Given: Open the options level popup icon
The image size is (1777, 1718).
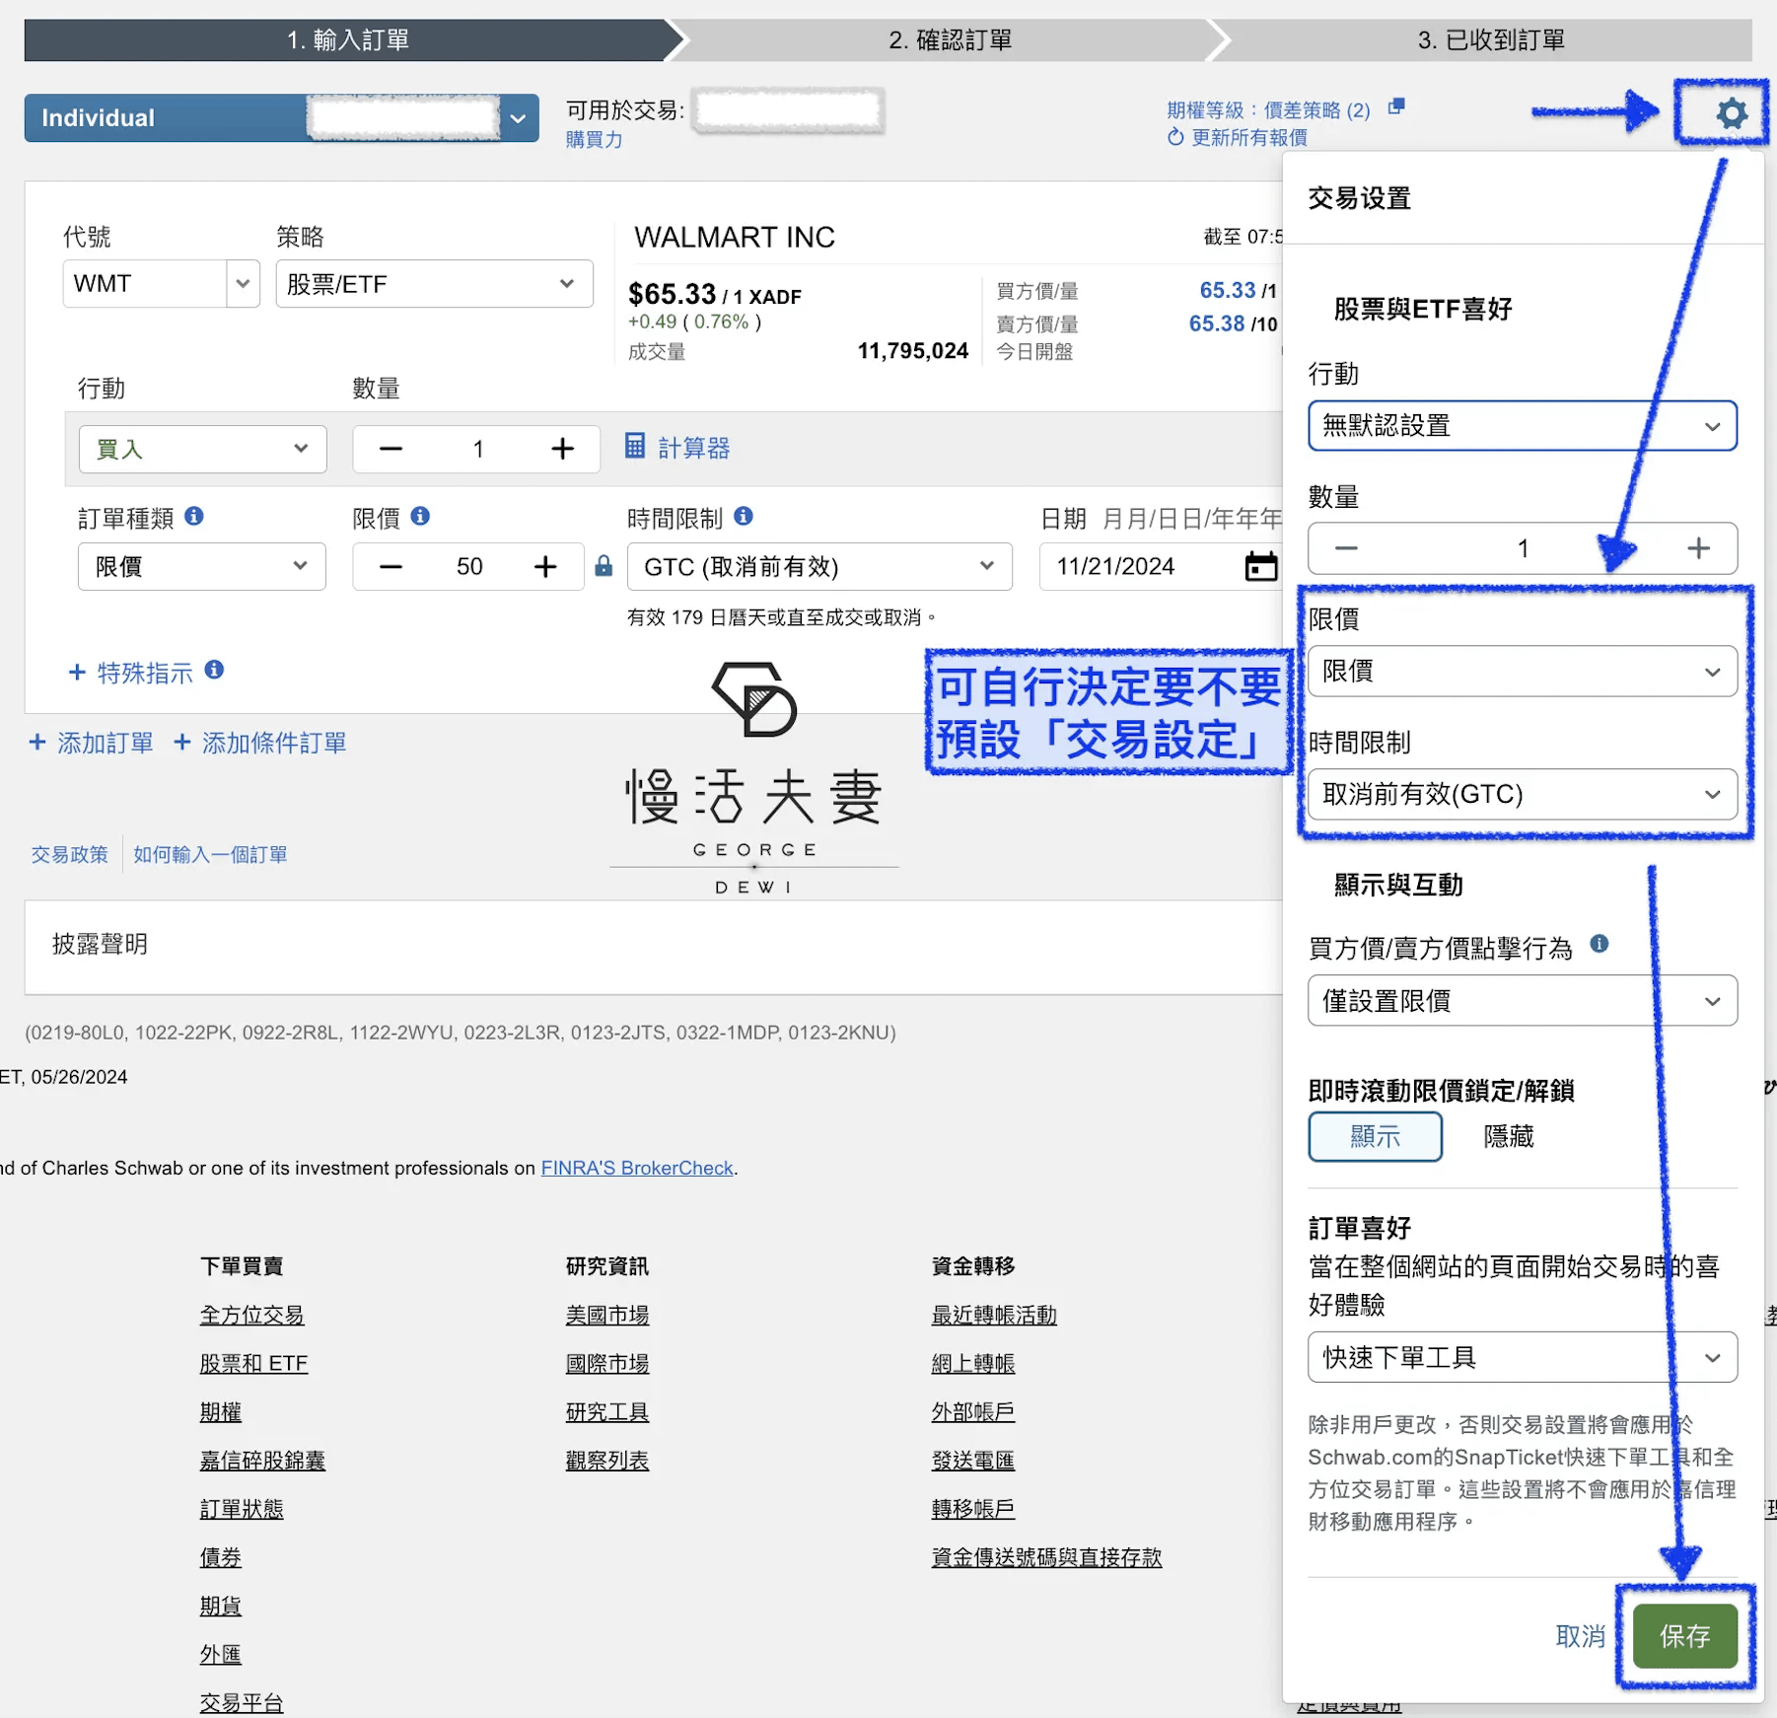Looking at the screenshot, I should (1396, 107).
